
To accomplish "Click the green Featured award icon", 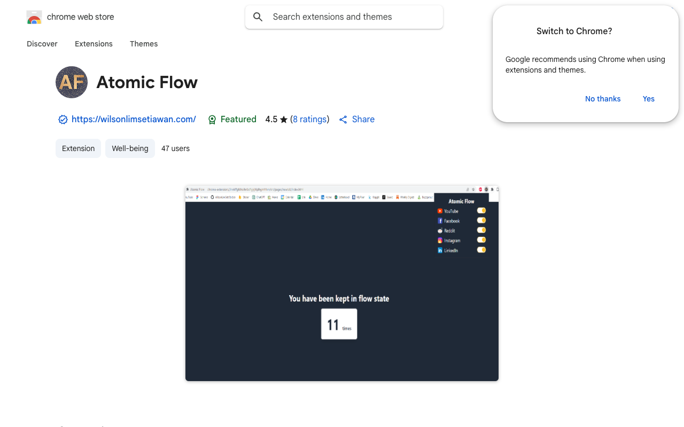I will (212, 120).
